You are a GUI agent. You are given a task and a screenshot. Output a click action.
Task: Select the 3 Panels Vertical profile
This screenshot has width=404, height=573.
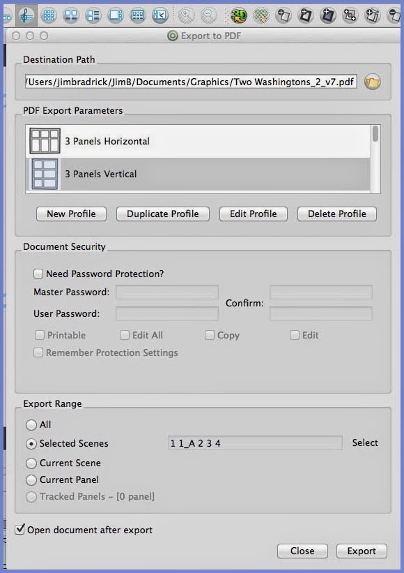coord(198,174)
